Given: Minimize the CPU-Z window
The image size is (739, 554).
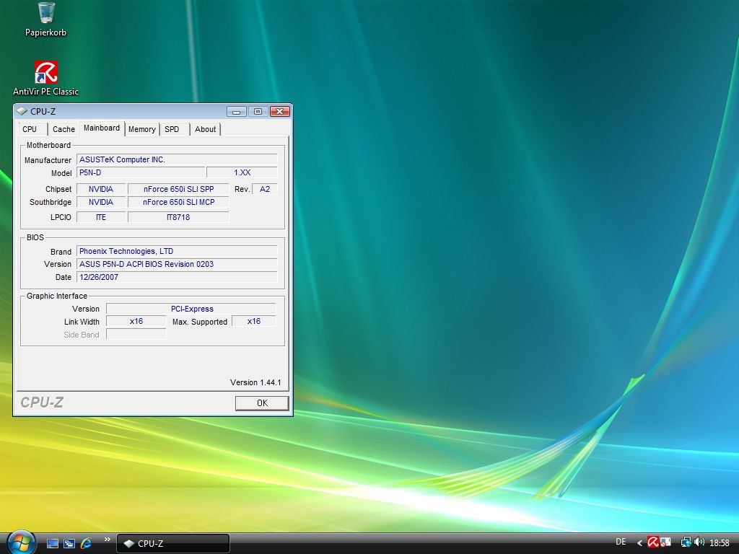Looking at the screenshot, I should 236,112.
